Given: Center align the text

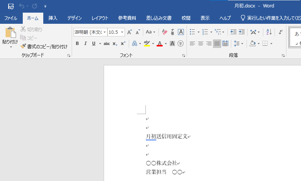Looking at the screenshot, I should (201, 43).
